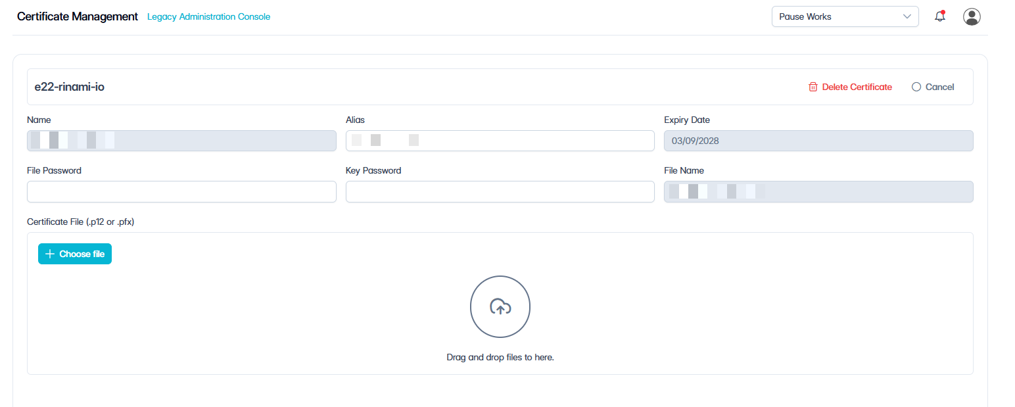
Task: Cancel editing the certificate
Action: pos(933,87)
